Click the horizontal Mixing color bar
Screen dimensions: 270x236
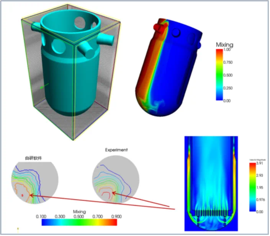point(80,223)
